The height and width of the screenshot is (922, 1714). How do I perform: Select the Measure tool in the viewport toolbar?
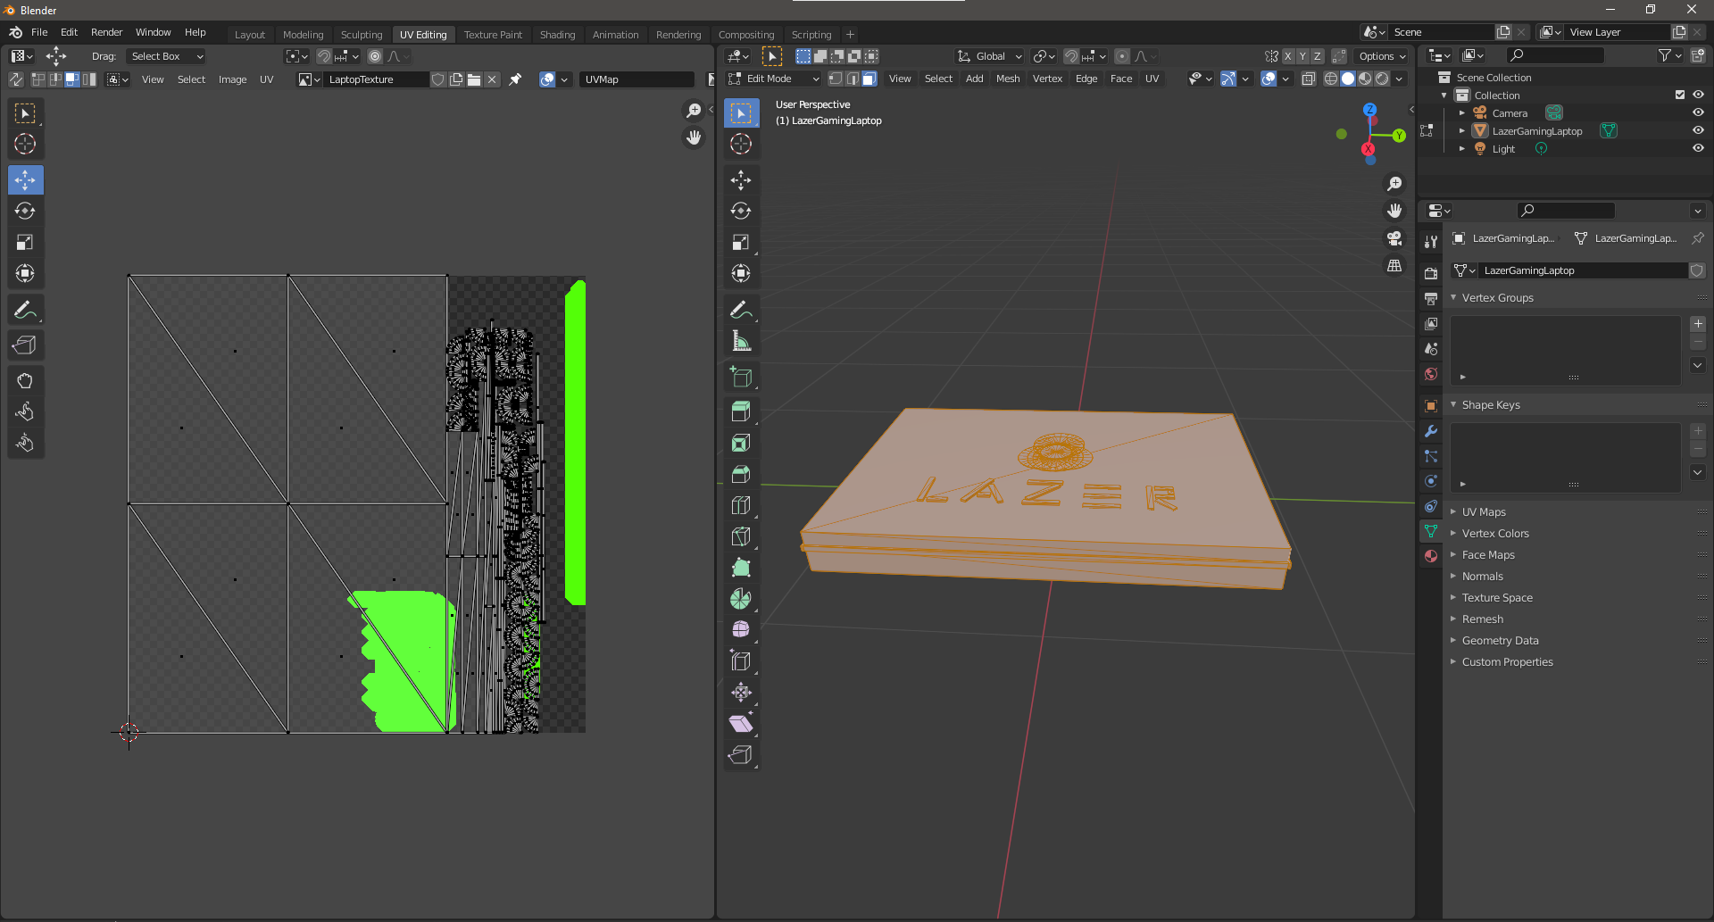[x=741, y=340]
